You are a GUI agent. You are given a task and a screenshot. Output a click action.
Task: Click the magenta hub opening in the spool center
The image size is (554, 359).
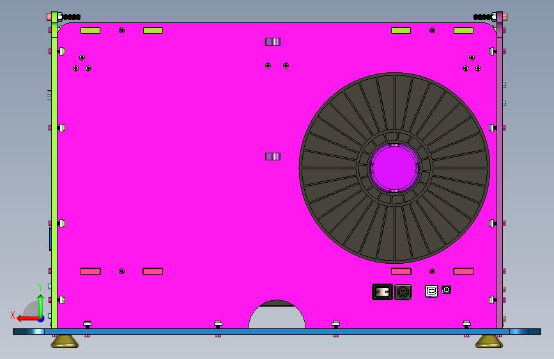pyautogui.click(x=394, y=168)
